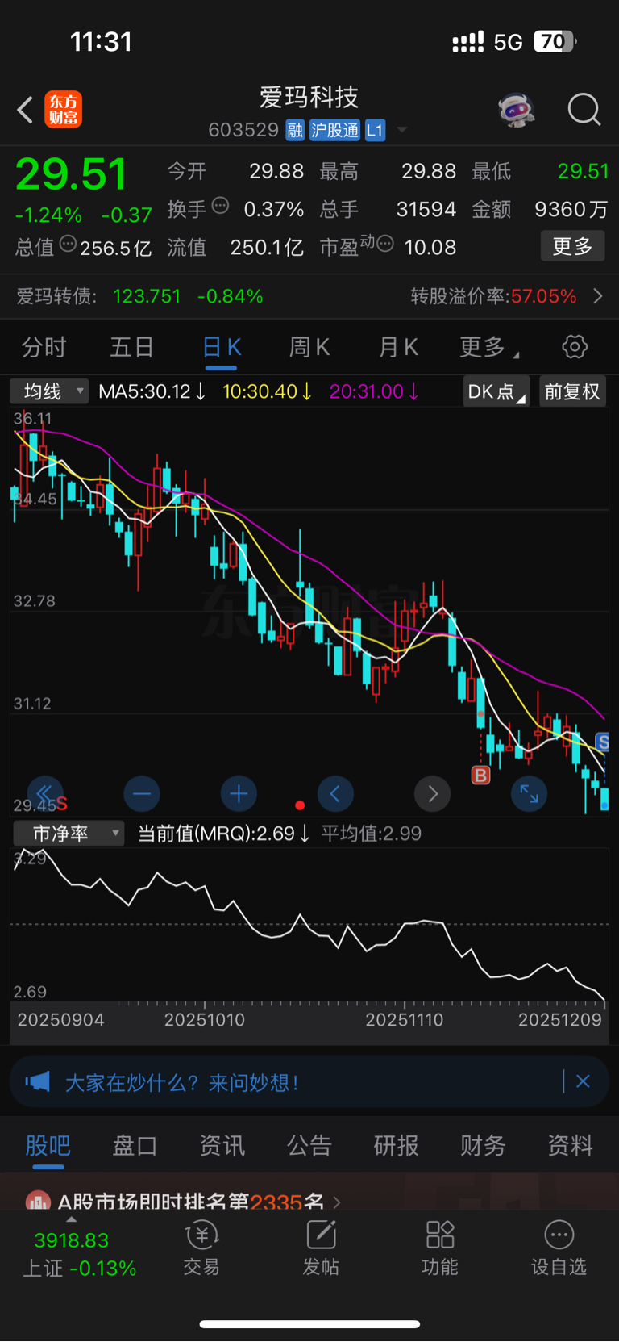619x1342 pixels.
Task: Tap 爱玛转债 price 123.751
Action: point(147,296)
